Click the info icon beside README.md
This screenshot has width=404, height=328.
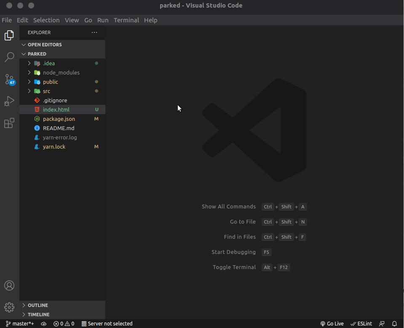tap(37, 128)
